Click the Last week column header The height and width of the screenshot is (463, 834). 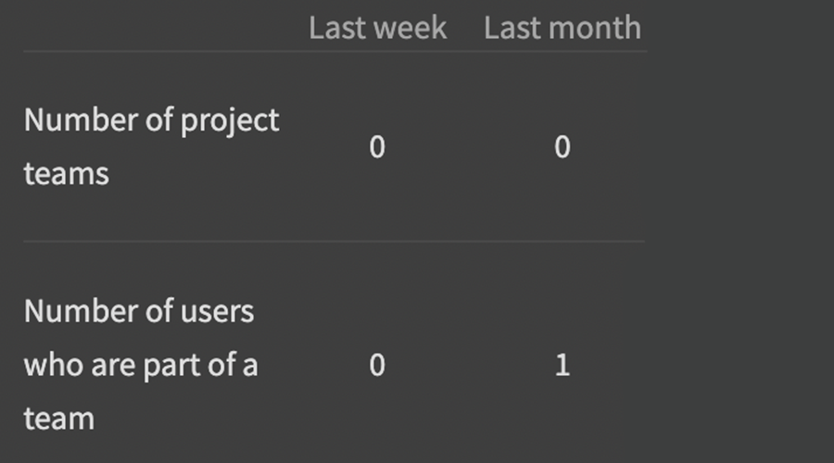coord(377,28)
